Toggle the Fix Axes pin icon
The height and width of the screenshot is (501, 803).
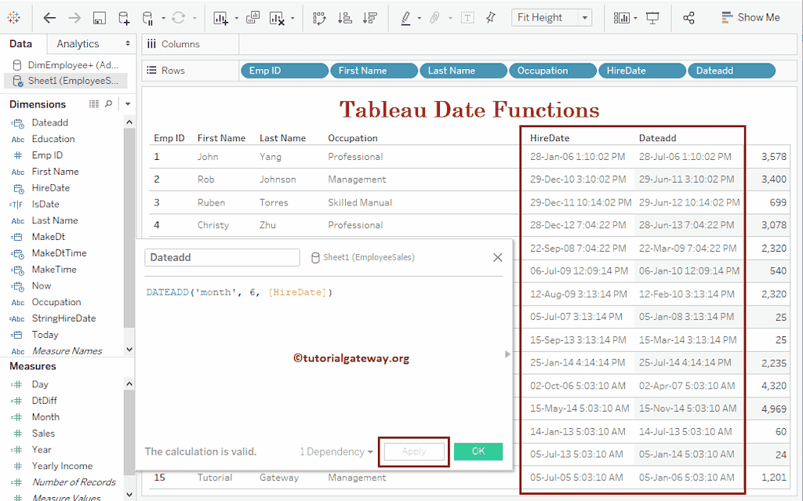click(489, 16)
